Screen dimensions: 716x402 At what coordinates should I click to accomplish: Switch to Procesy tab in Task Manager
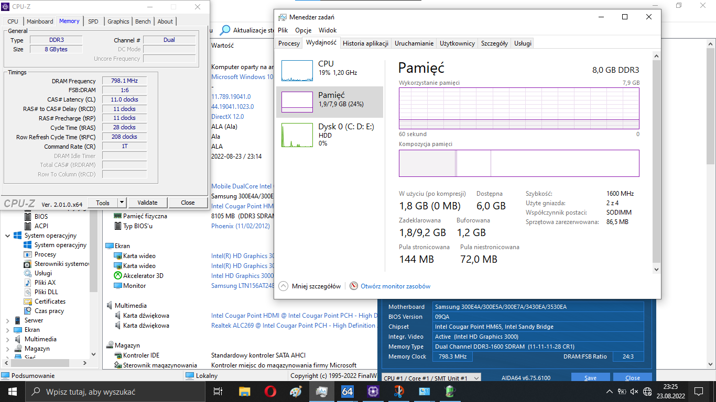(289, 43)
